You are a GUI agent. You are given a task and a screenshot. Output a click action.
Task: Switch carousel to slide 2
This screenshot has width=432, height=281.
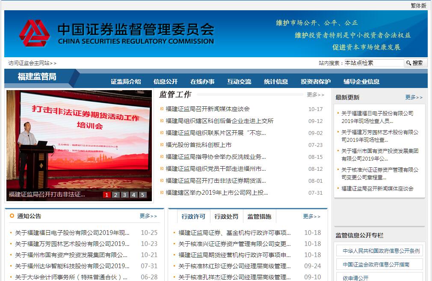[x=115, y=195]
